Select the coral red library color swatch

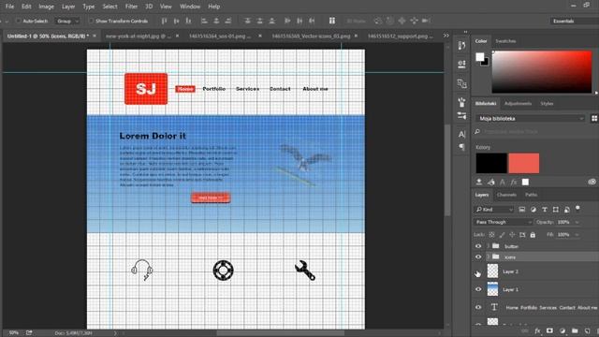524,163
